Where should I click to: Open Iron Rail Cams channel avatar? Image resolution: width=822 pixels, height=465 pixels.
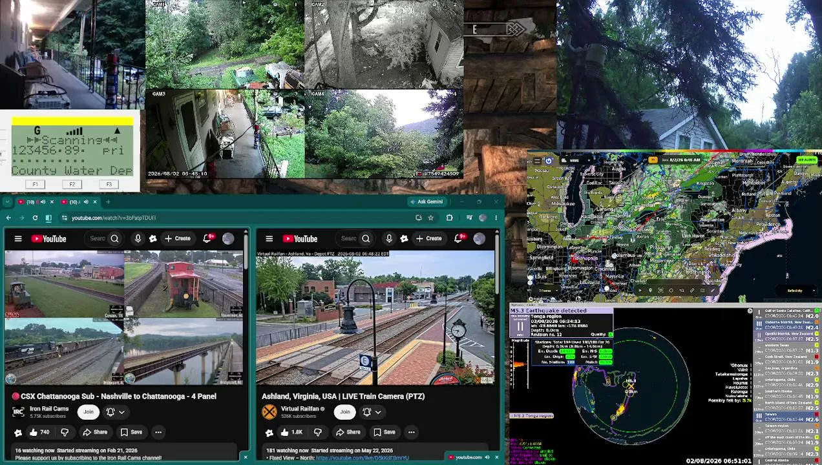[x=18, y=411]
